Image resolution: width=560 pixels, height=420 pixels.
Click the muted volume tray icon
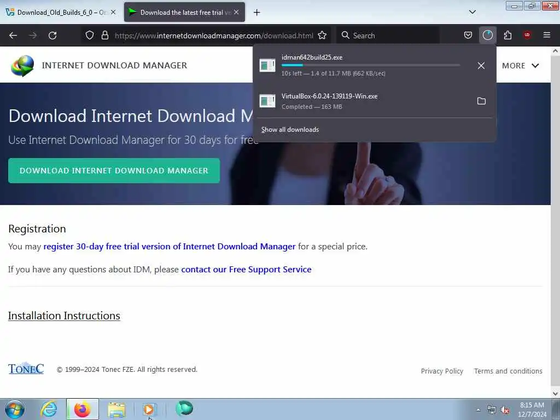tap(505, 410)
